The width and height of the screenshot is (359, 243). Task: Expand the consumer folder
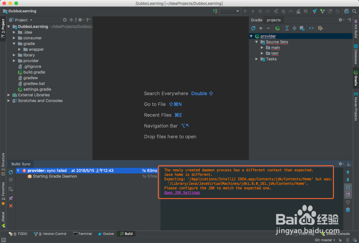pyautogui.click(x=14, y=38)
